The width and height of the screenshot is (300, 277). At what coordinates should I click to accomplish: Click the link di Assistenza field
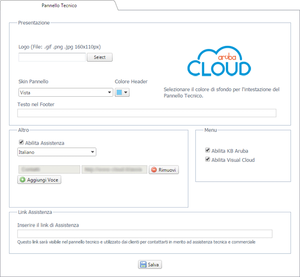click(145, 234)
